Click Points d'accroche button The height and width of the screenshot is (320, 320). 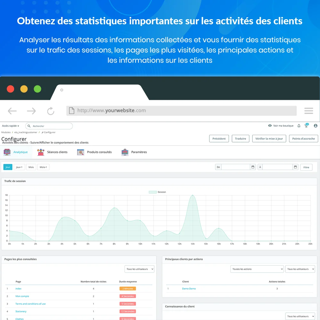[303, 139]
